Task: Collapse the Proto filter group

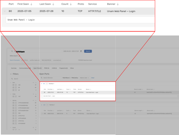Action: pos(11,94)
